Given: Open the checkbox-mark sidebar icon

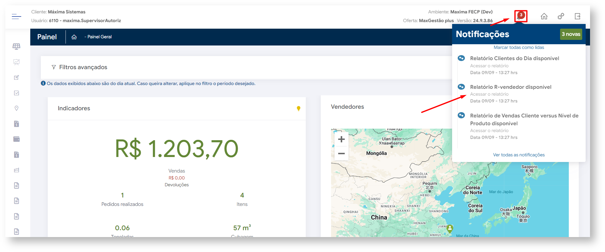Looking at the screenshot, I should coord(17,93).
